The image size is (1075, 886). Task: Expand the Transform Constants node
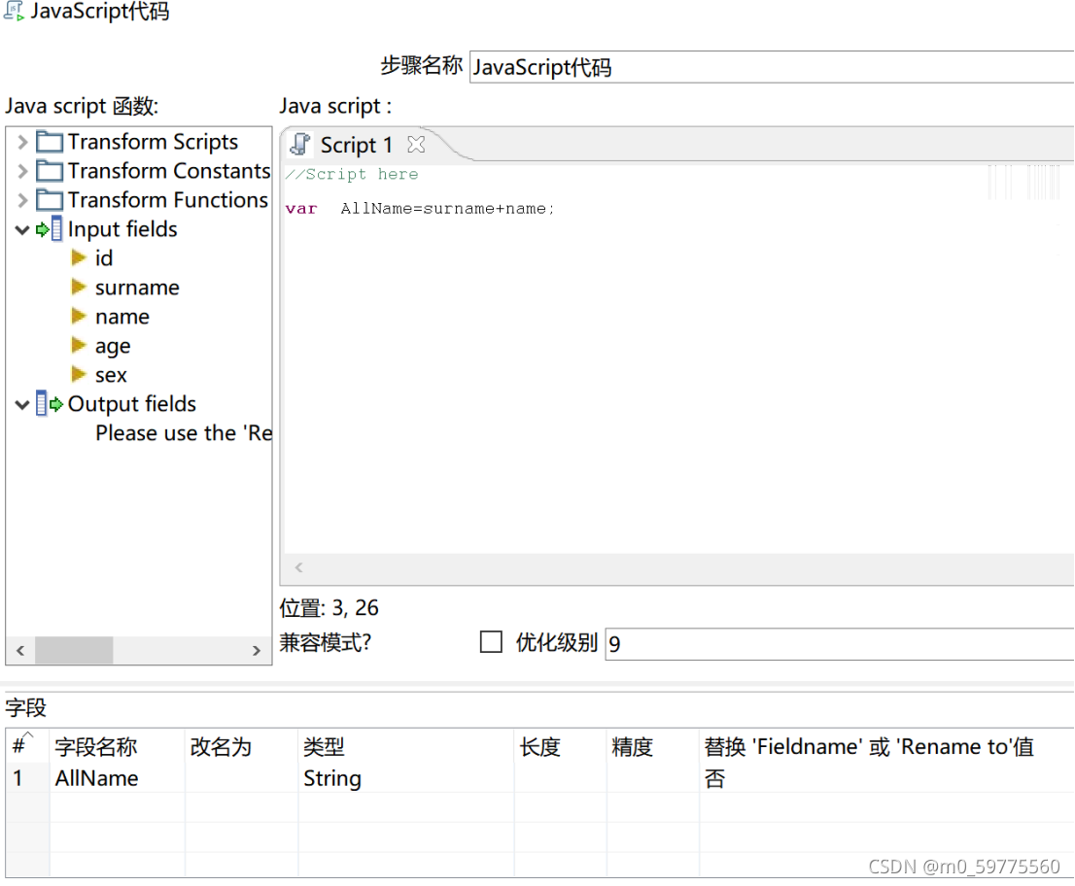[22, 171]
